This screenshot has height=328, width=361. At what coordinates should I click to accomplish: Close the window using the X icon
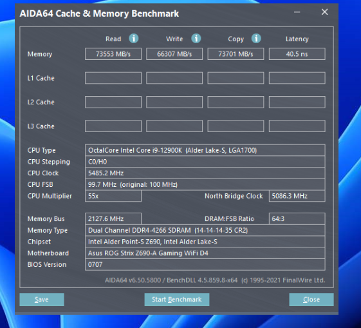click(324, 12)
